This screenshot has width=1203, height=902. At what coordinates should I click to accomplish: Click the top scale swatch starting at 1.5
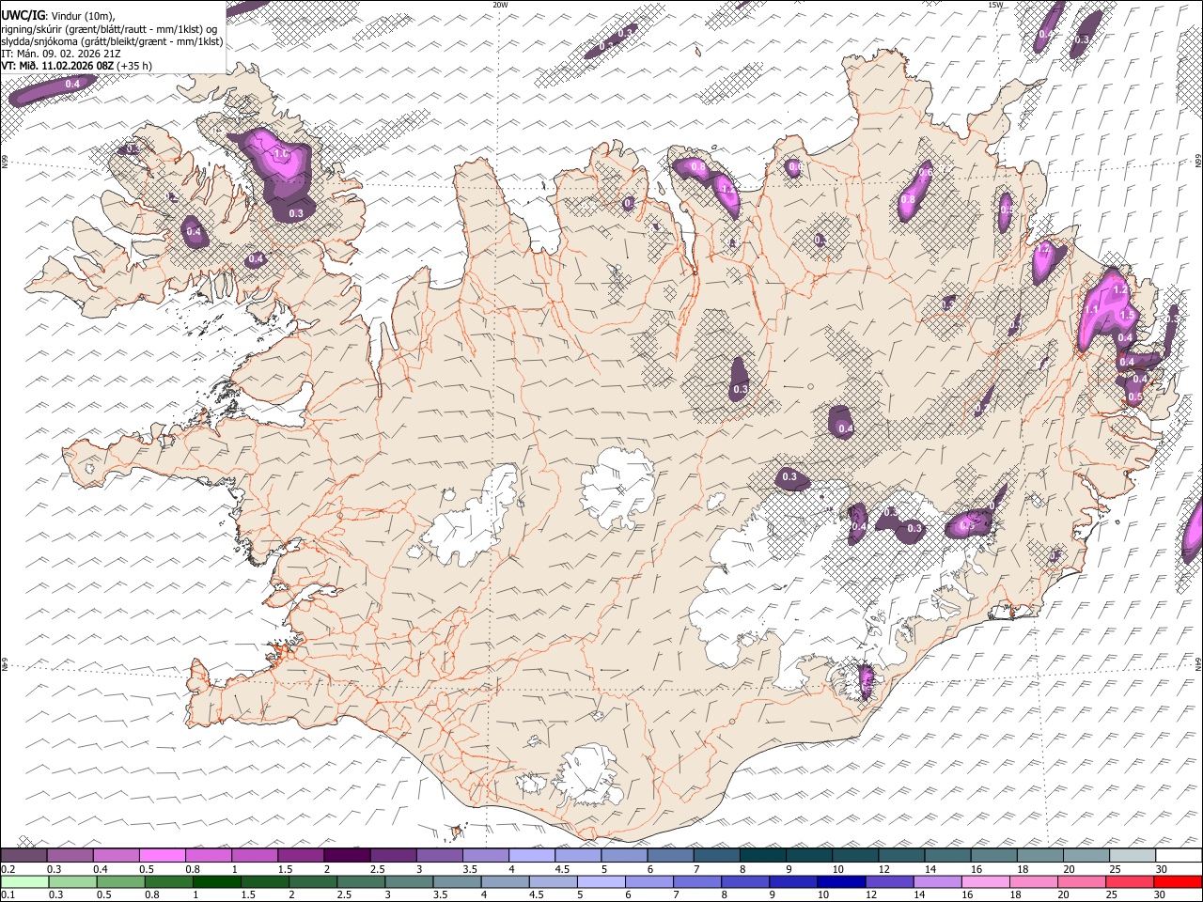point(301,855)
